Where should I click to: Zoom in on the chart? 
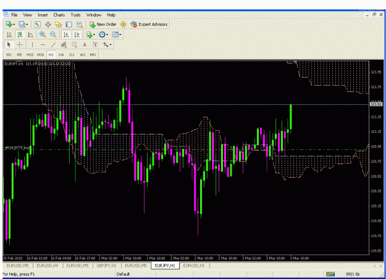43,35
